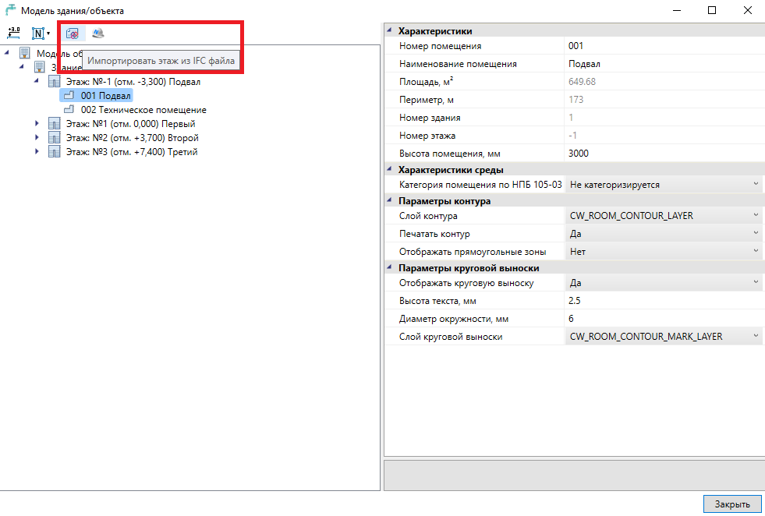The height and width of the screenshot is (516, 765).
Task: Click the building icon of the Здание node
Action: (x=40, y=67)
